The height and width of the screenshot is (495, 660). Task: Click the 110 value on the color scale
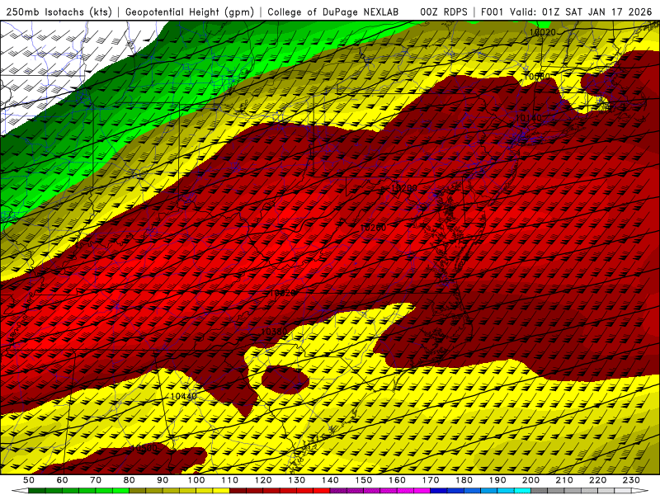[x=230, y=480]
